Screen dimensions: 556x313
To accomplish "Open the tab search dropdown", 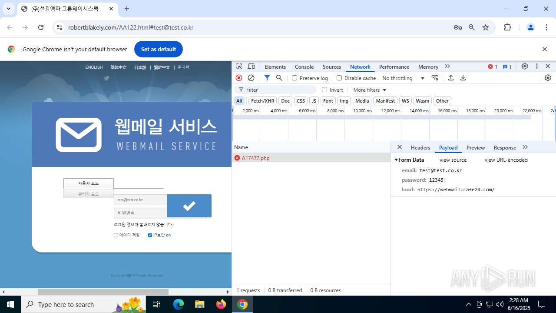I will [8, 9].
